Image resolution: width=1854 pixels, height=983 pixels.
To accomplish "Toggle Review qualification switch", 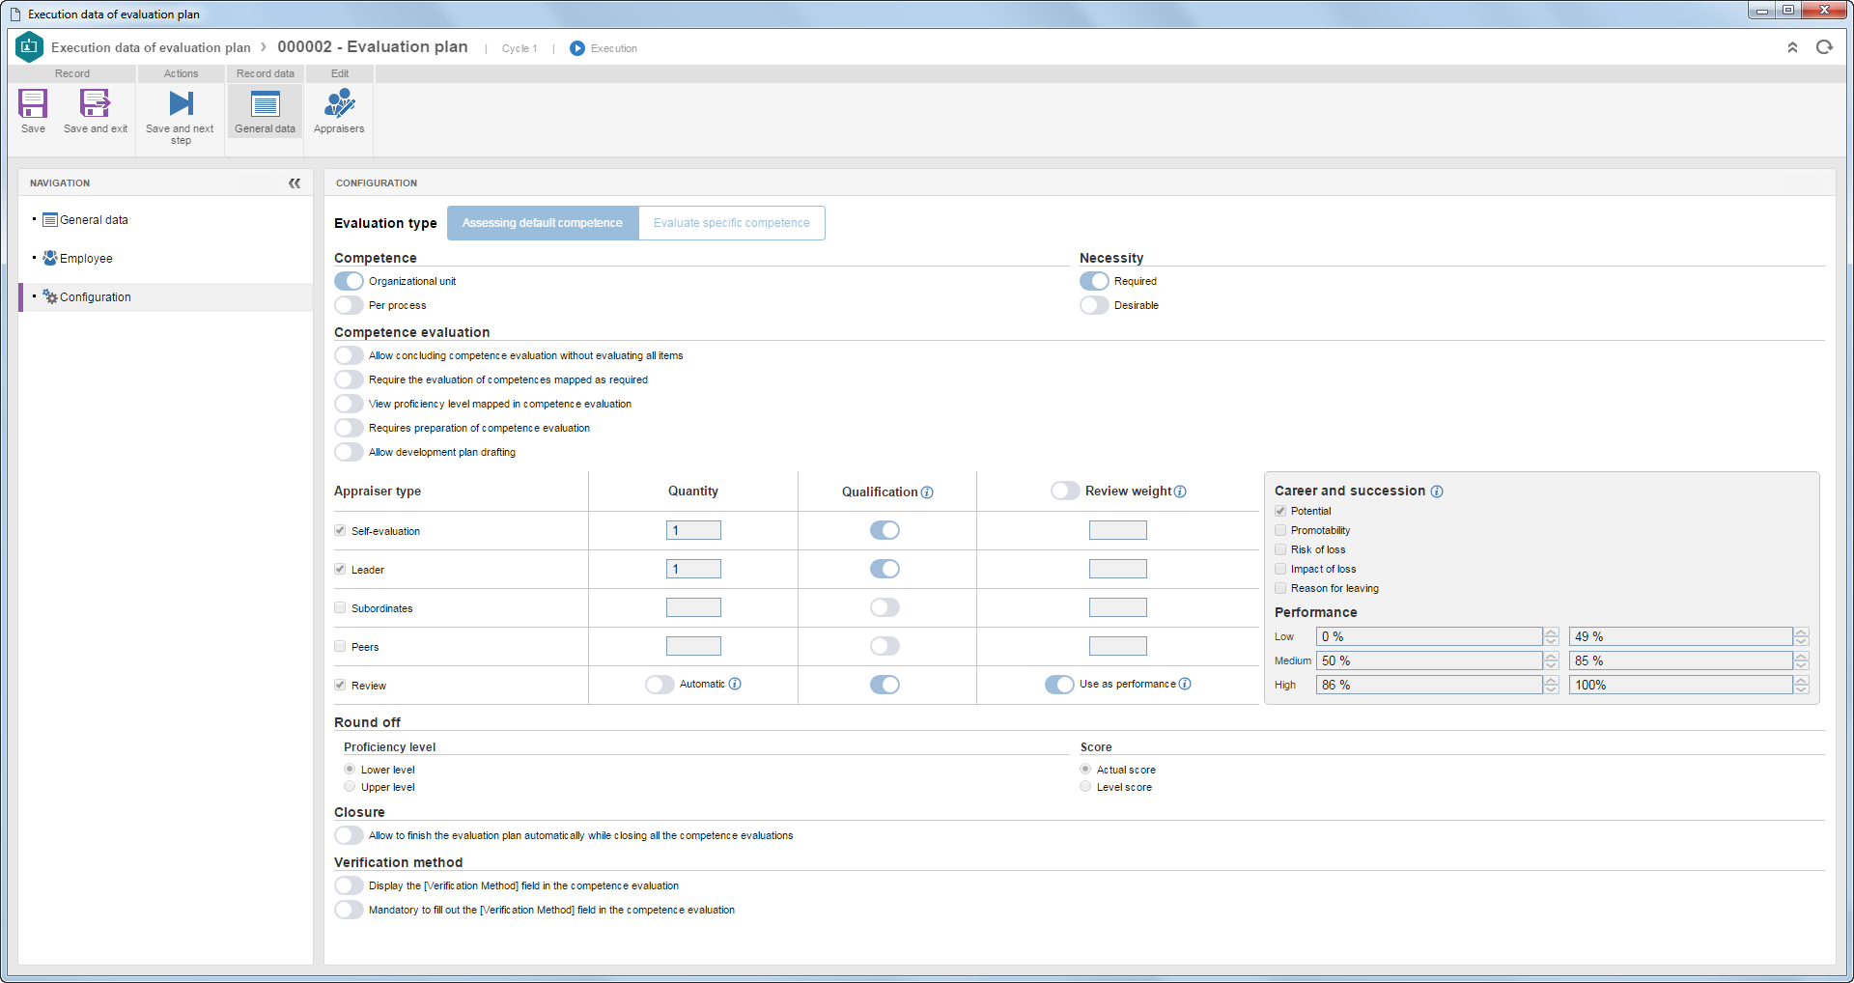I will click(x=885, y=685).
